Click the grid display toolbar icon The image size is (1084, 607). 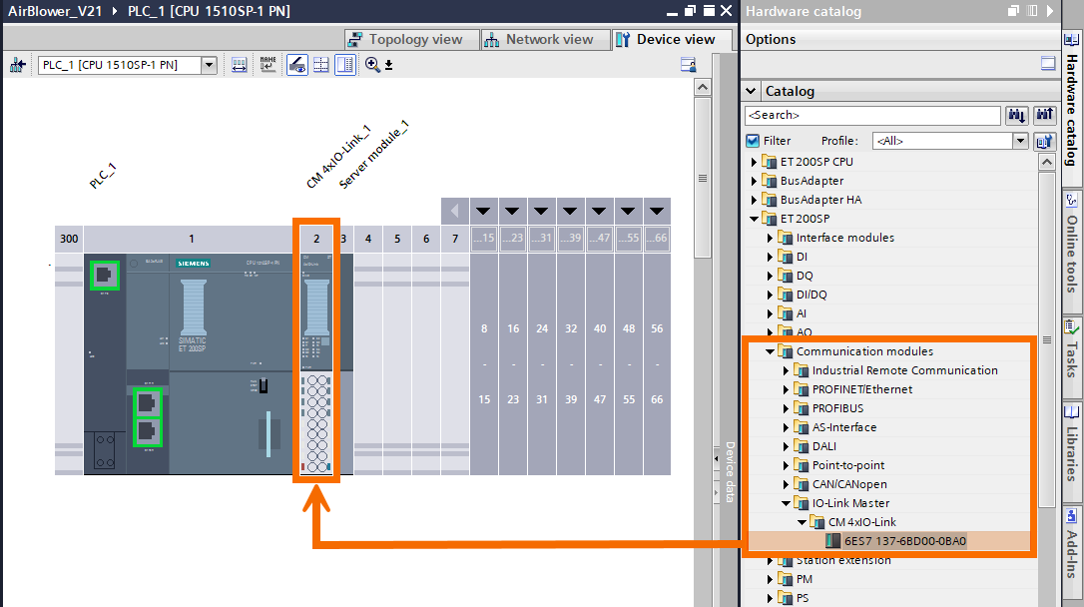[320, 65]
